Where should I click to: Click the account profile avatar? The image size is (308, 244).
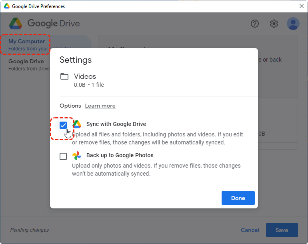coord(293,24)
